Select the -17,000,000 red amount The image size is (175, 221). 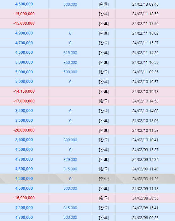[24, 101]
